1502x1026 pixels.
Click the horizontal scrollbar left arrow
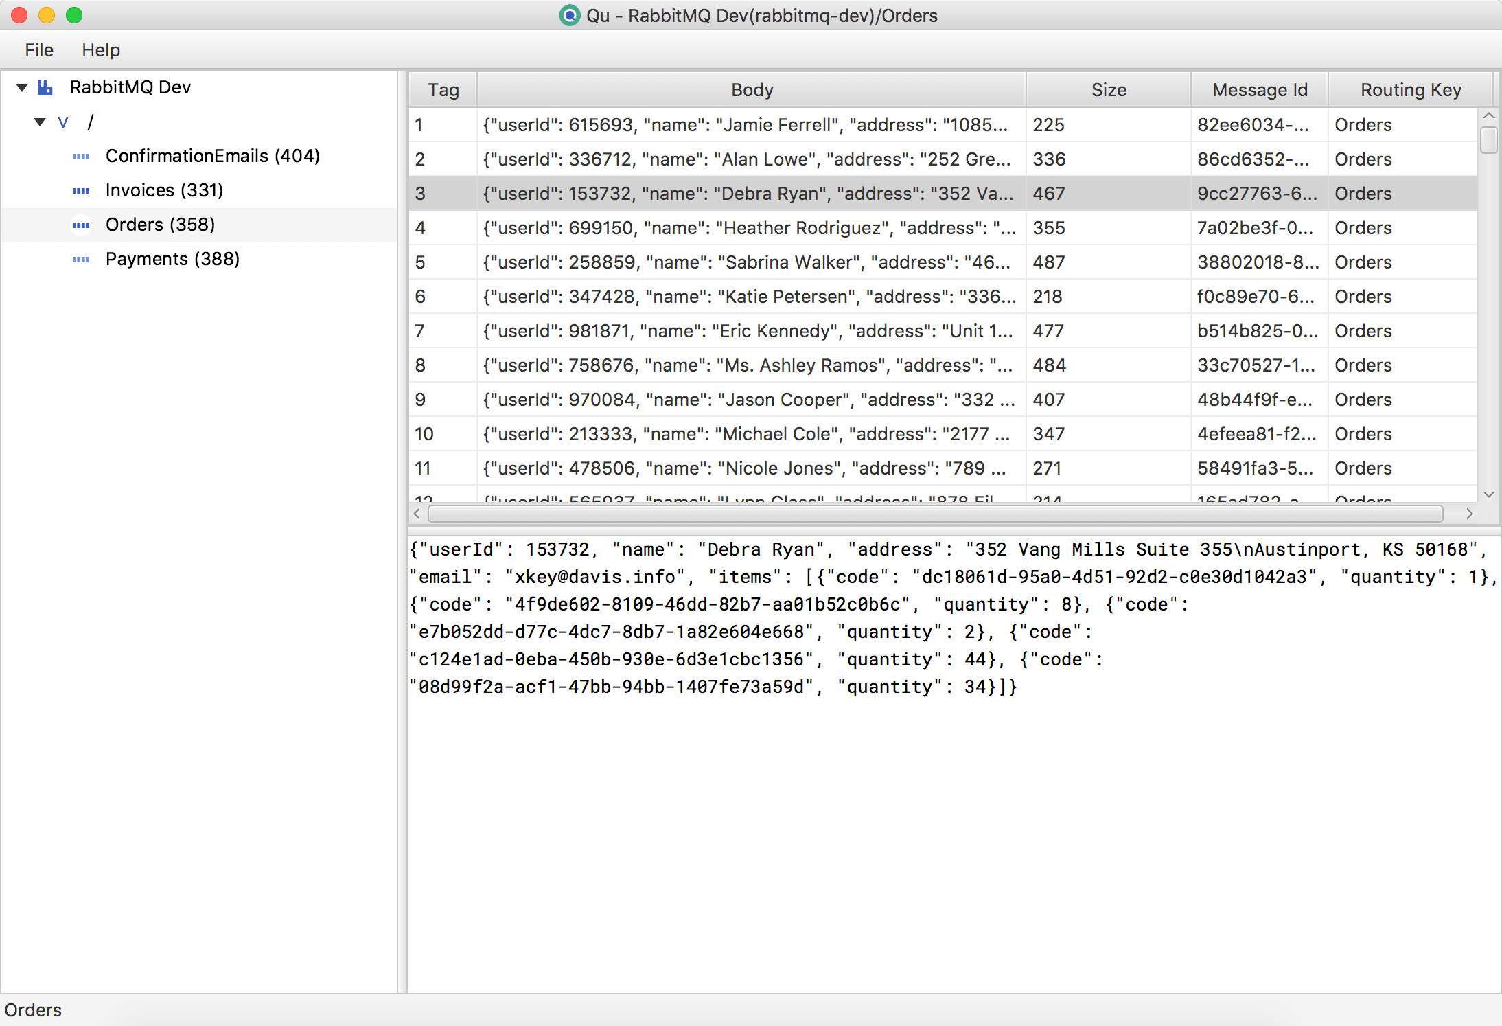point(417,514)
